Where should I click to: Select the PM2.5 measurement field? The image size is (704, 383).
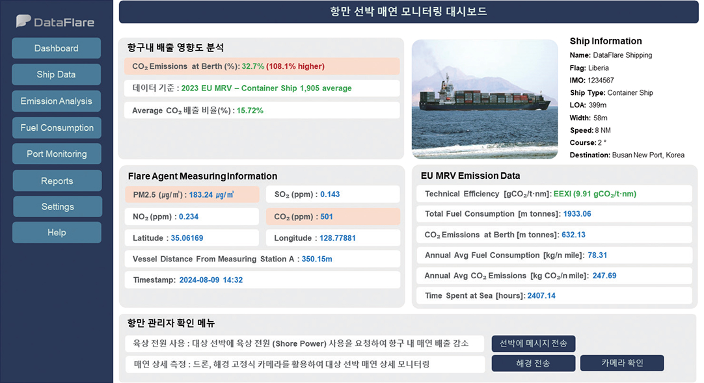pos(191,194)
